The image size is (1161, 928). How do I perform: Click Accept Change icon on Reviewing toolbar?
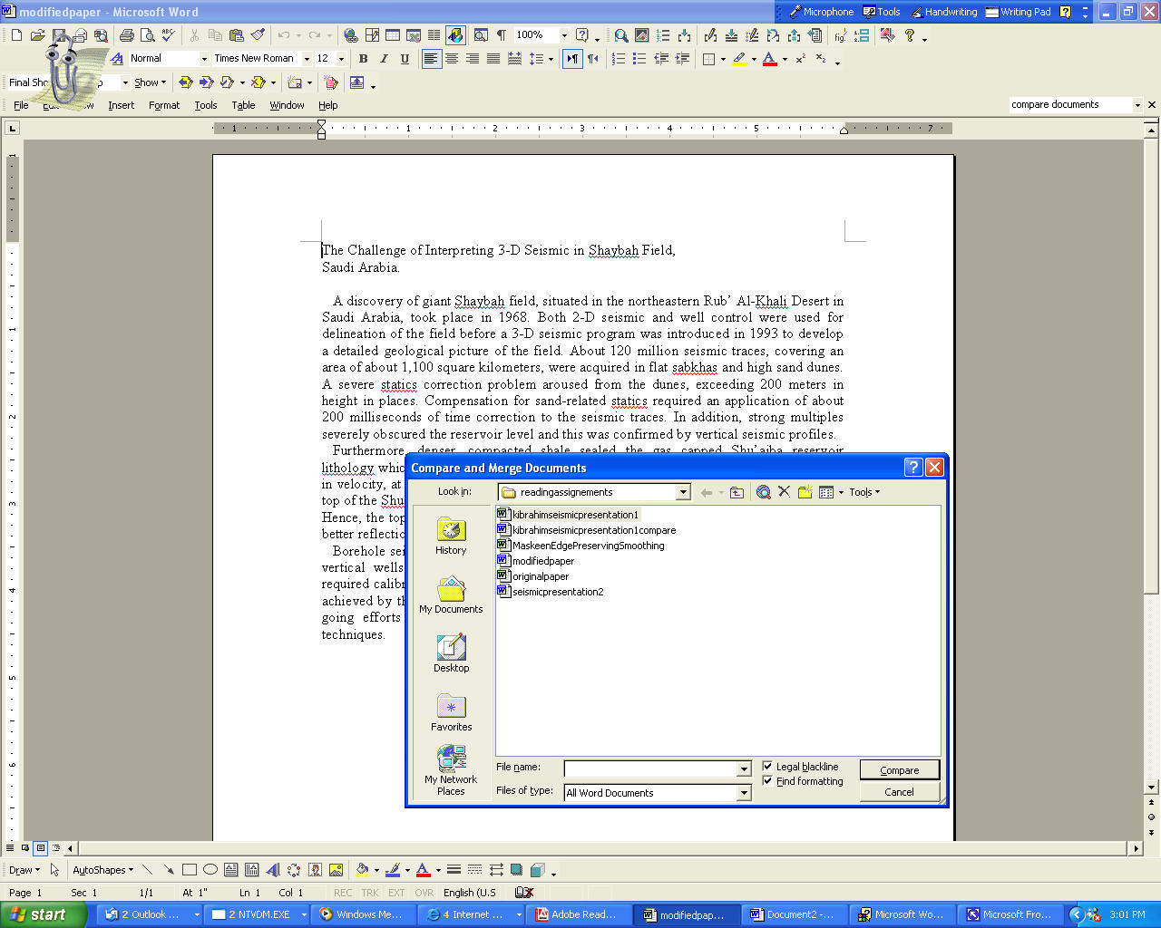[x=227, y=82]
